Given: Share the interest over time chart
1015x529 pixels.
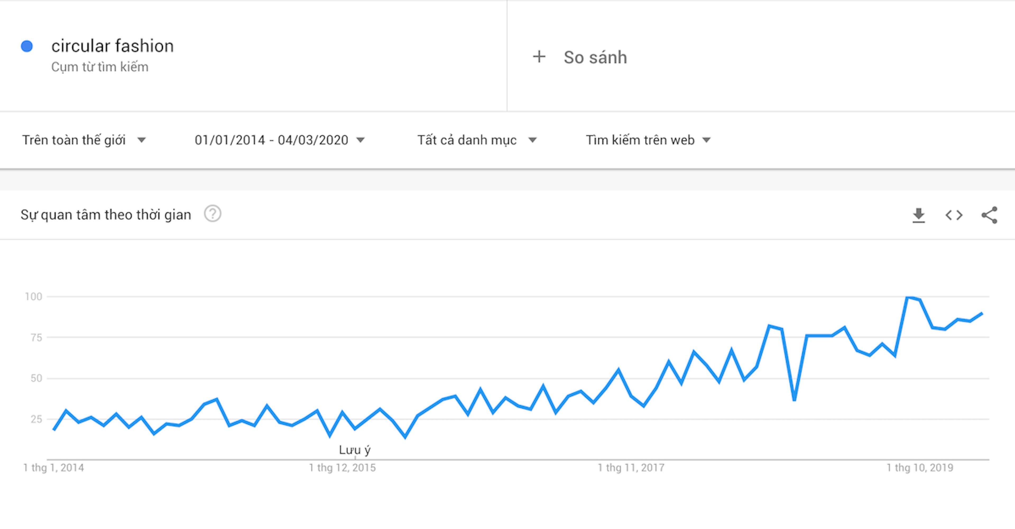Looking at the screenshot, I should point(989,215).
